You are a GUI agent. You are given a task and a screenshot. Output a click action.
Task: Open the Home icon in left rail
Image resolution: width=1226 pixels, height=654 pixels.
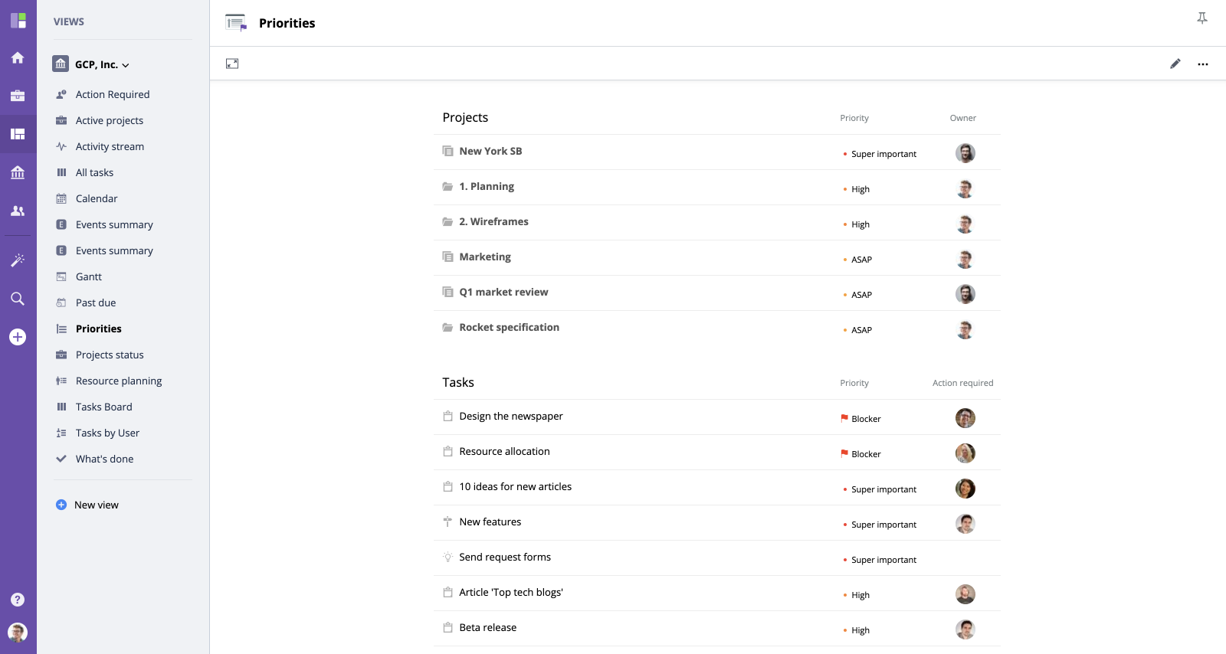coord(18,57)
